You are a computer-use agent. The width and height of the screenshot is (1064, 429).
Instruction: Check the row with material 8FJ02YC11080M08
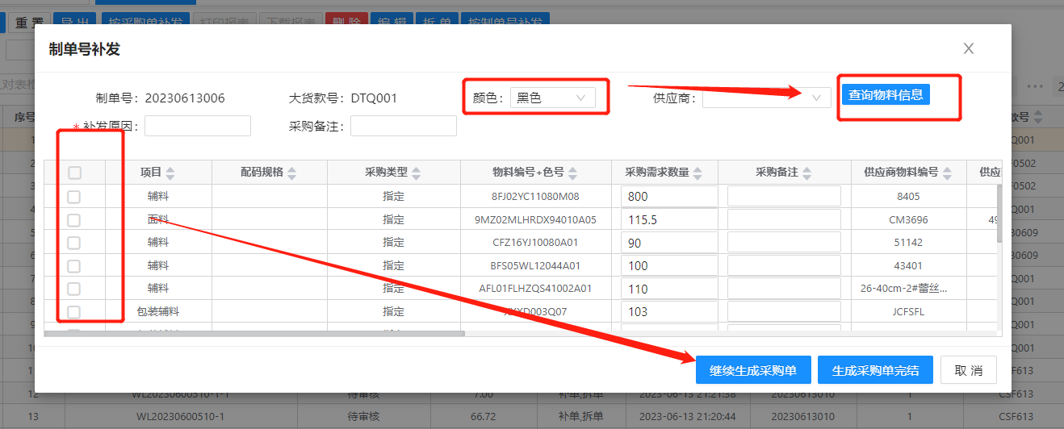point(74,196)
